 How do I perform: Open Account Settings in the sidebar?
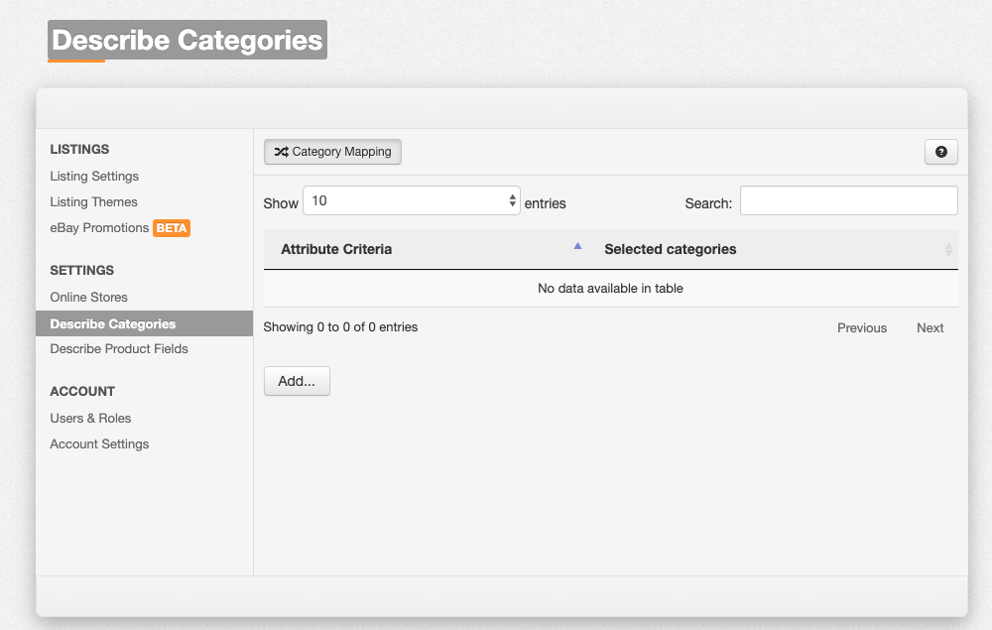tap(99, 444)
